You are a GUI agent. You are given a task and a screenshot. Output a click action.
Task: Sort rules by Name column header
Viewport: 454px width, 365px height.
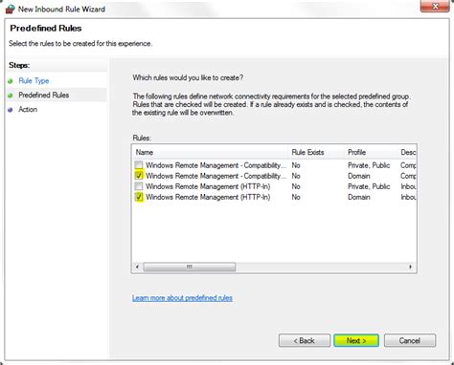tap(210, 152)
